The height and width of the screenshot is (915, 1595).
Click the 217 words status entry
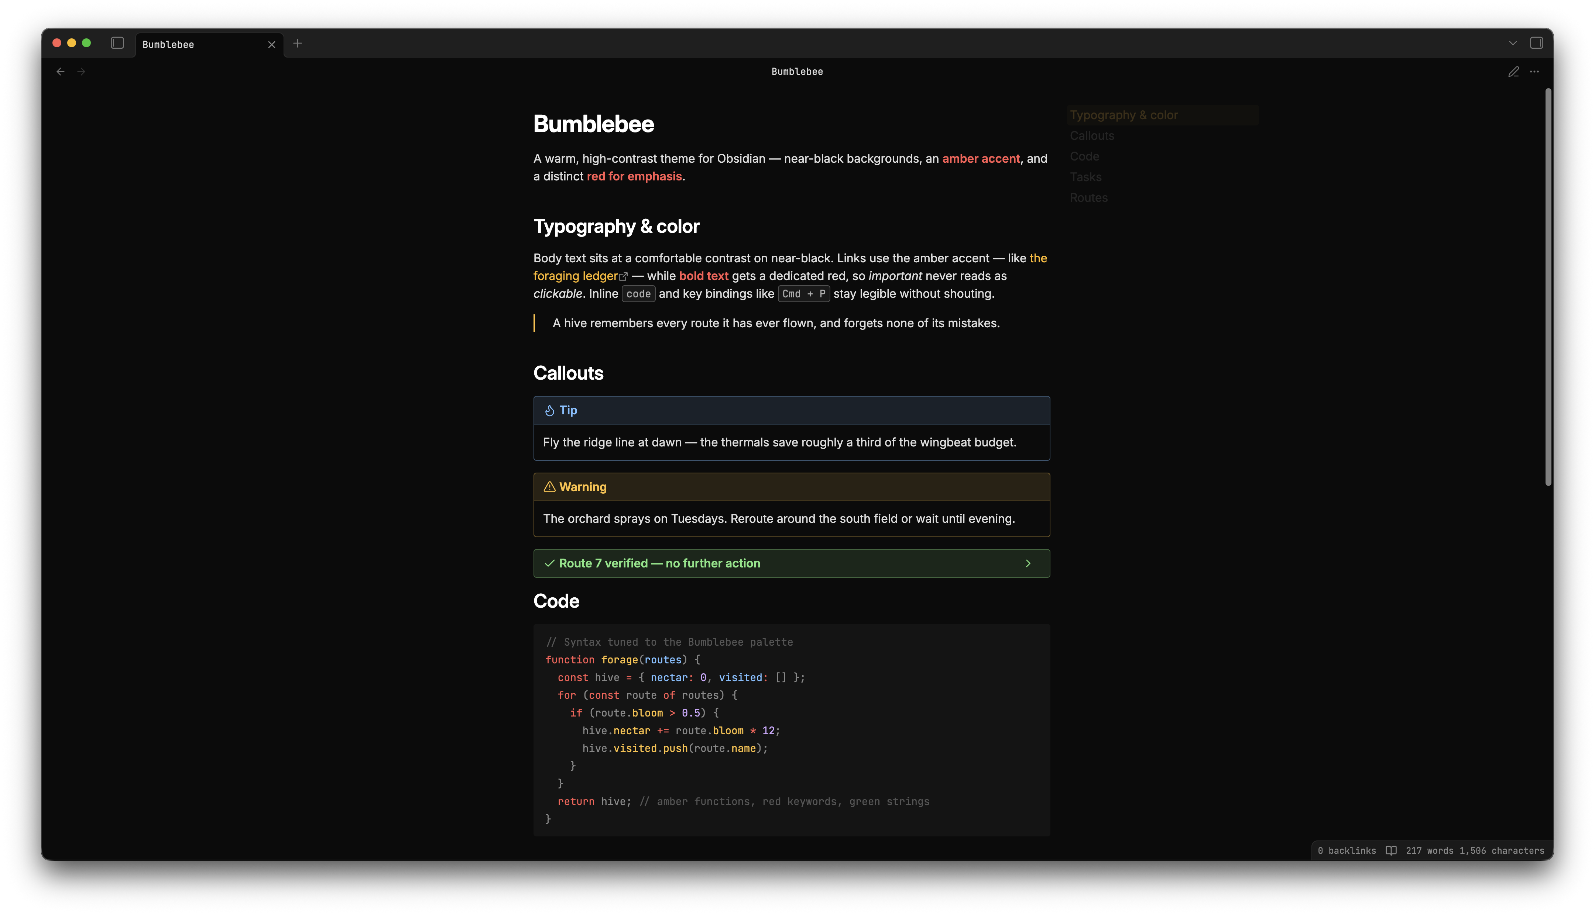pyautogui.click(x=1429, y=851)
